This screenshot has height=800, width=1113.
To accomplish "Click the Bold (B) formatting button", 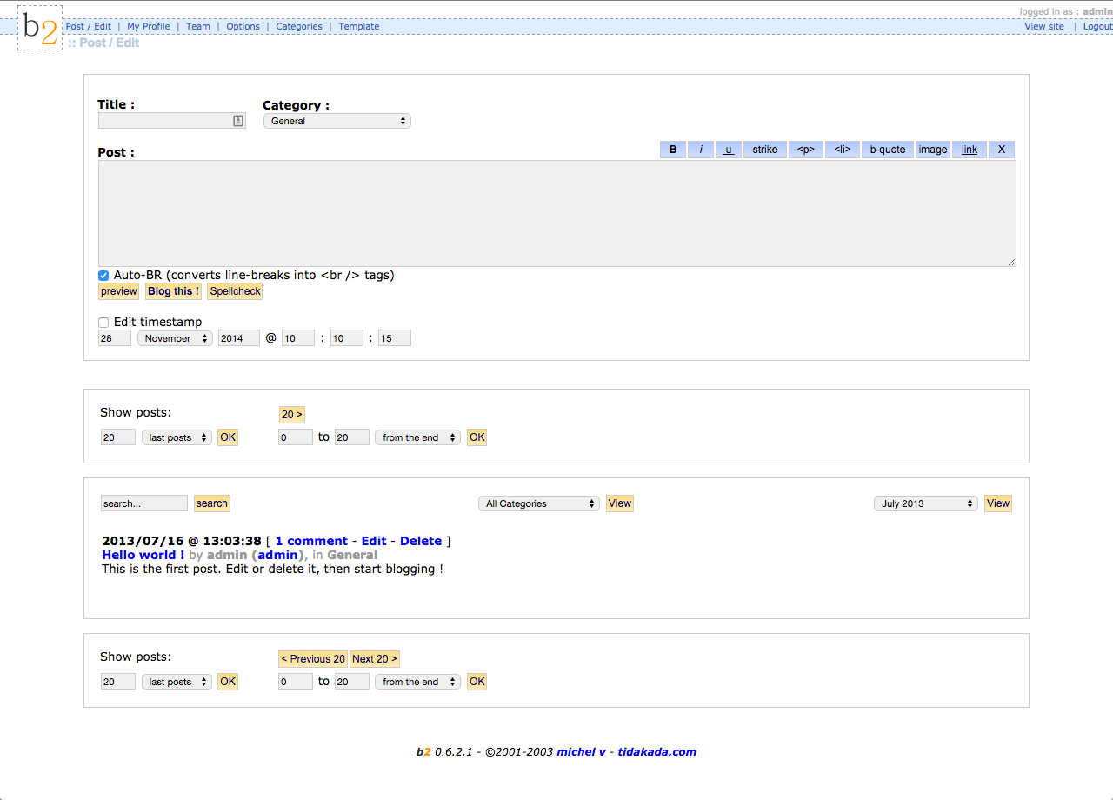I will [673, 150].
